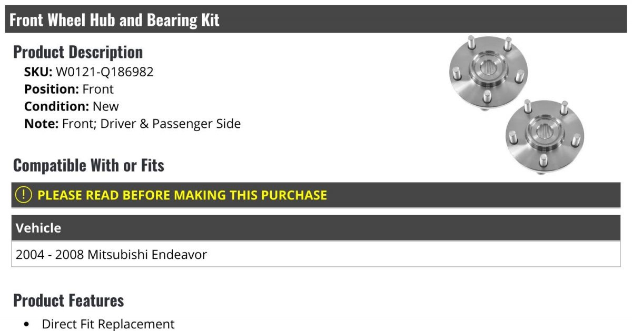This screenshot has width=632, height=331.
Task: Click the 'Product Description' heading
Action: pos(78,52)
